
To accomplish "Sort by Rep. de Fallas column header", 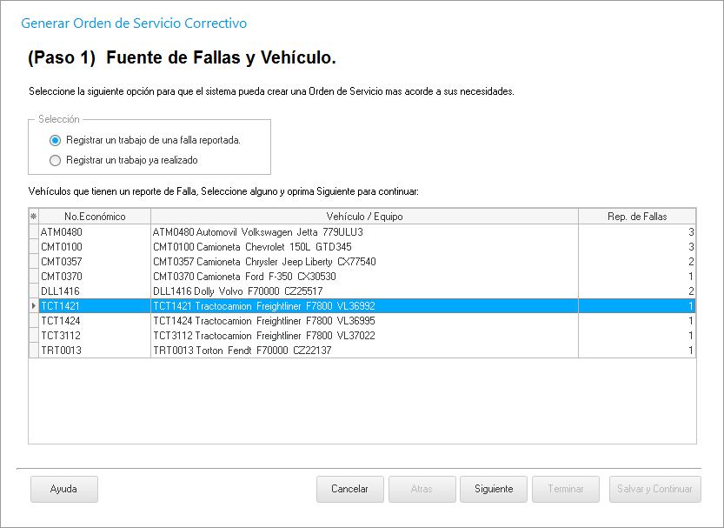I will [636, 216].
